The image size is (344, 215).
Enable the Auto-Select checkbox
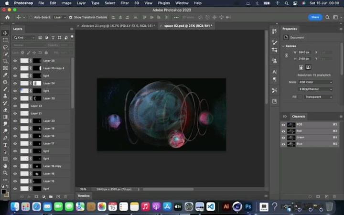coord(31,17)
